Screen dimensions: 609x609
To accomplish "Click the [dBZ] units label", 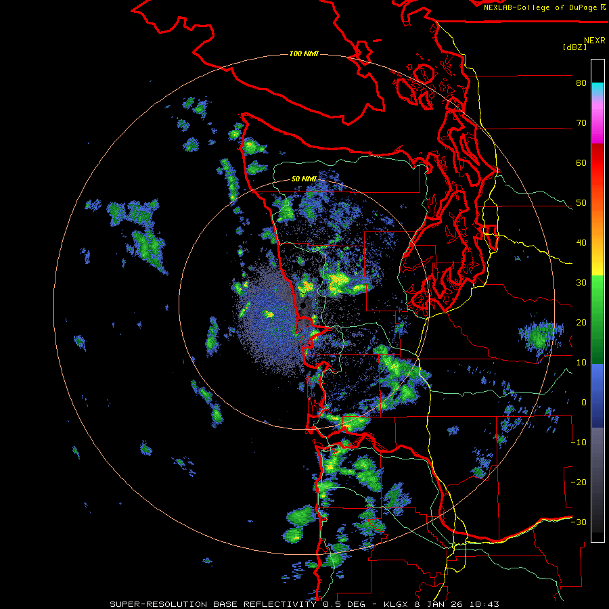I will (x=574, y=47).
